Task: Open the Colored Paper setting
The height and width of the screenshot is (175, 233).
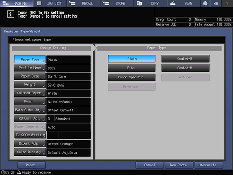Action: click(30, 93)
